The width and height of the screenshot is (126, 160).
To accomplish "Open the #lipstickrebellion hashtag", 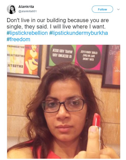I will click(x=27, y=33).
